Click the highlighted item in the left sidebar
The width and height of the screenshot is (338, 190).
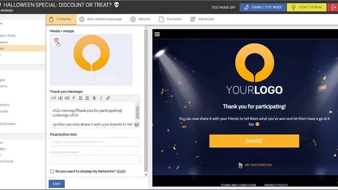[22, 49]
